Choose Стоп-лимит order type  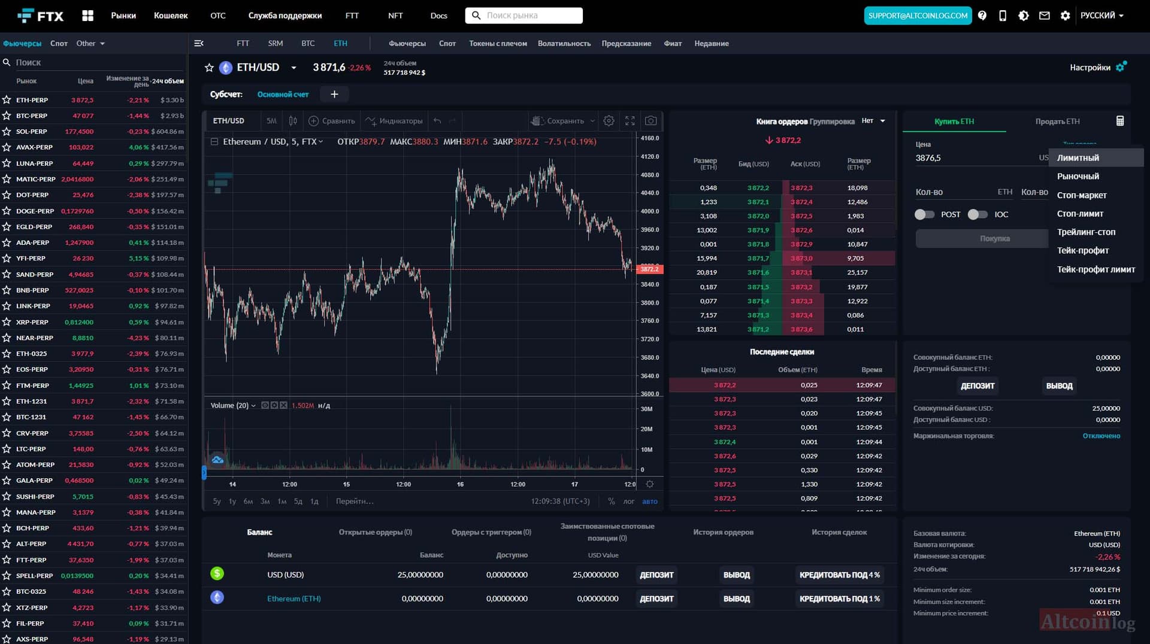(x=1096, y=213)
